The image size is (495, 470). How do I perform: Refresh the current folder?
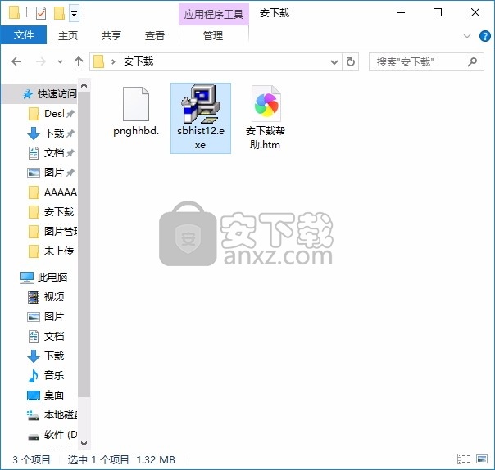[x=351, y=62]
